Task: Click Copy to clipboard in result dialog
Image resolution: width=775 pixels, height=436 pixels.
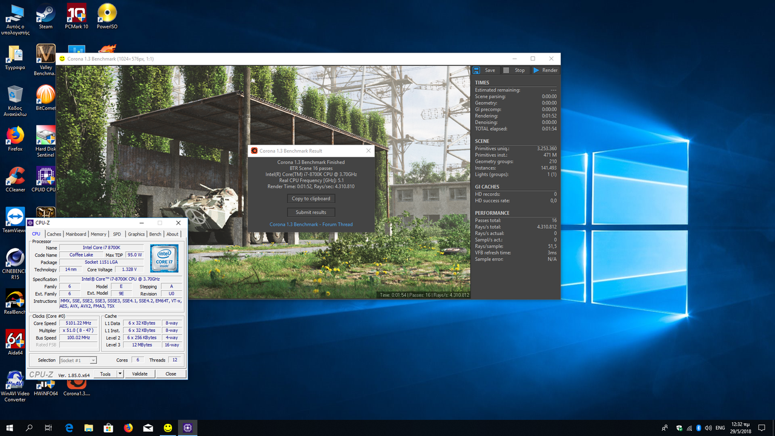Action: pos(311,199)
